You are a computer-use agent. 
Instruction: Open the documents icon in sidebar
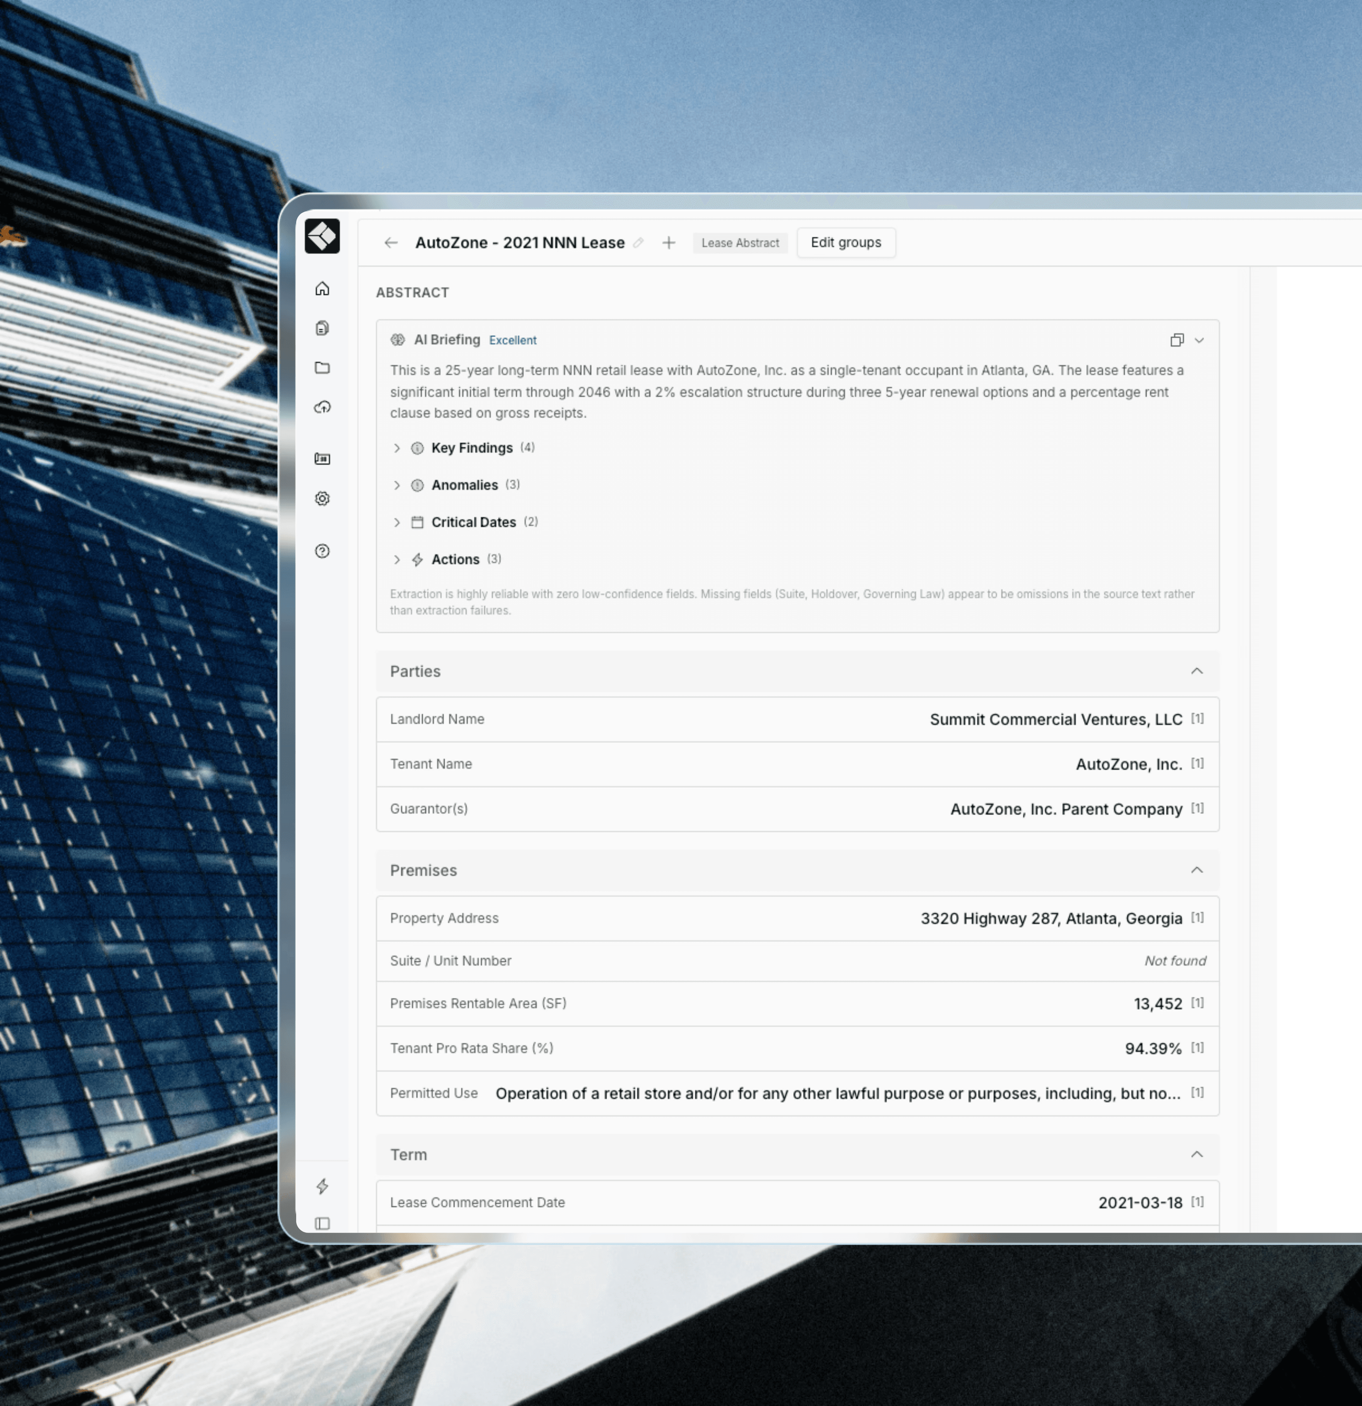coord(322,328)
